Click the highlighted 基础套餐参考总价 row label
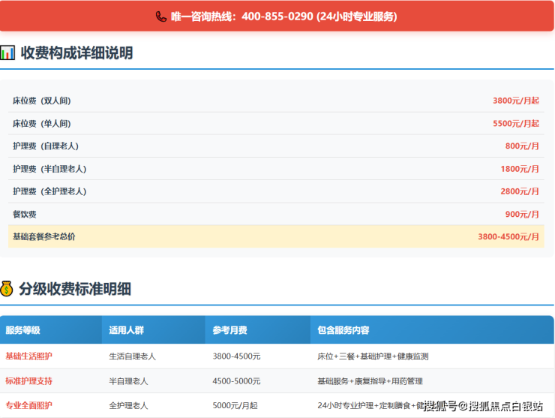 click(x=43, y=236)
